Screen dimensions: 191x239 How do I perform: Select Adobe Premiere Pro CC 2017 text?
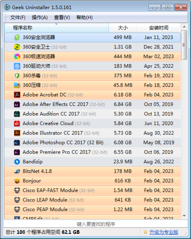click(57, 152)
